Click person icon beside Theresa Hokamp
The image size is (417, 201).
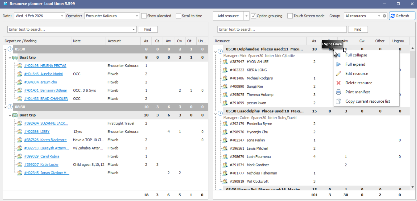[x=225, y=94]
